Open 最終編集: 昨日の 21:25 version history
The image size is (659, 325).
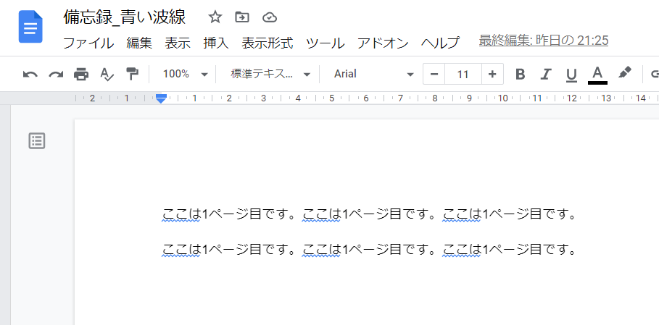pos(544,41)
